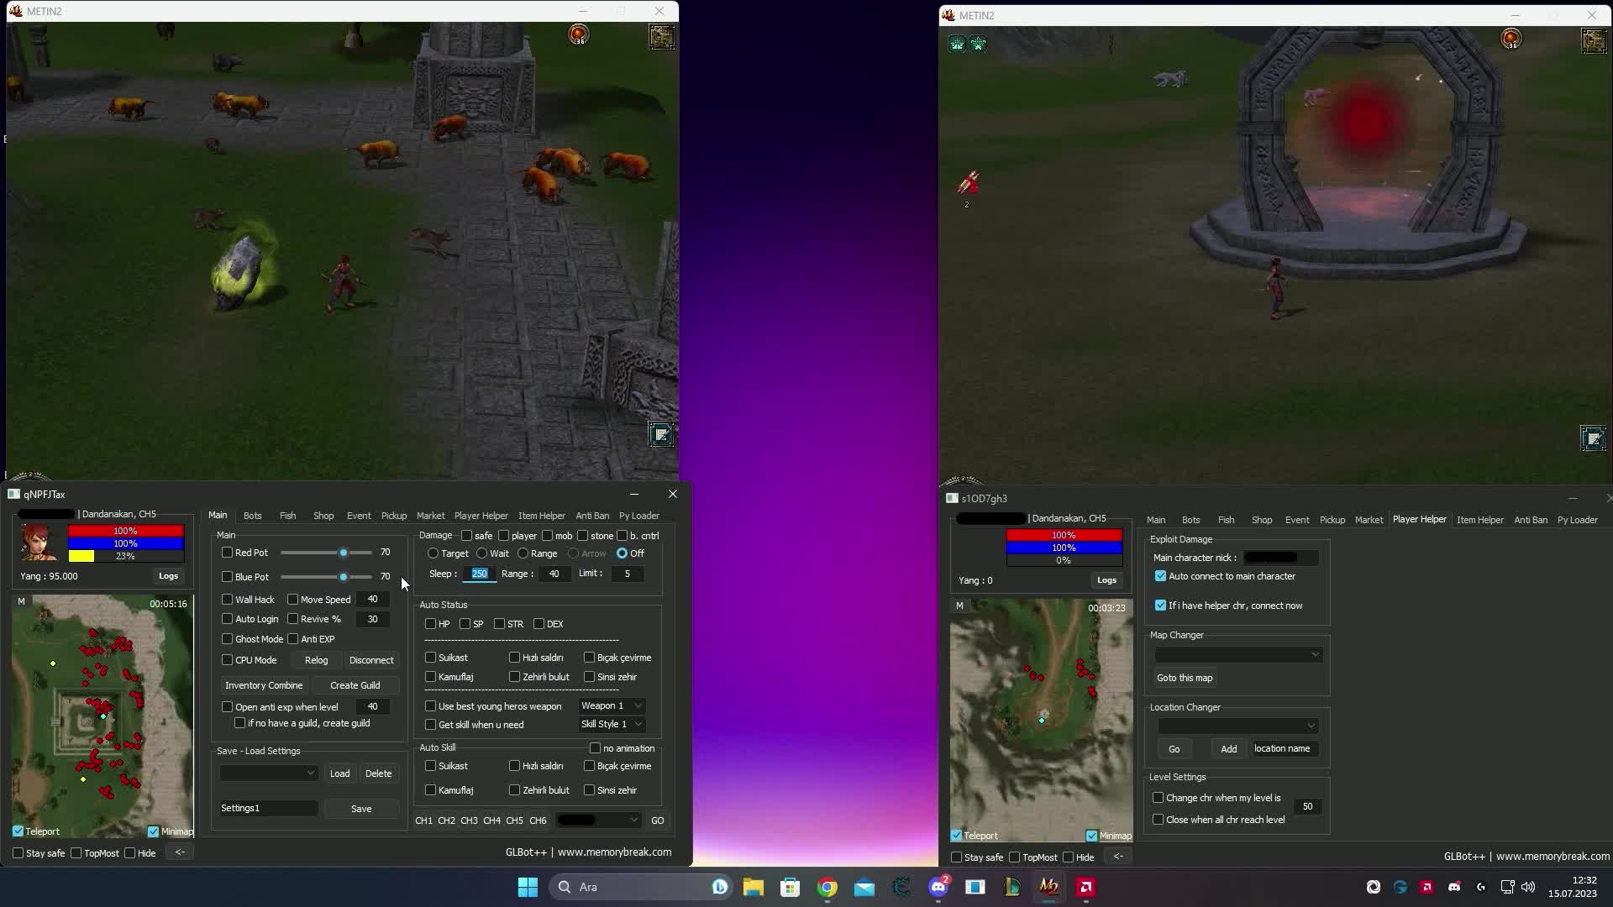Image resolution: width=1613 pixels, height=907 pixels.
Task: Click the character portrait in the qNPFJTax bot panel
Action: (39, 542)
